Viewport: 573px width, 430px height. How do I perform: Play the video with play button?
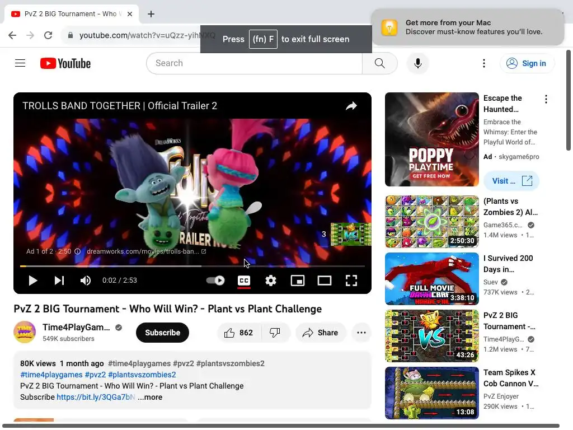pos(33,281)
